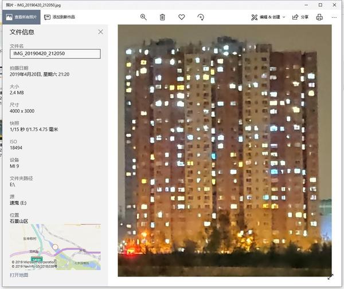Viewport: 344px width, 289px height.
Task: Select the ISO value 18494
Action: click(x=16, y=148)
